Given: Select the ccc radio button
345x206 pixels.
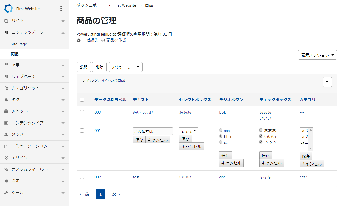Looking at the screenshot, I should [x=221, y=142].
